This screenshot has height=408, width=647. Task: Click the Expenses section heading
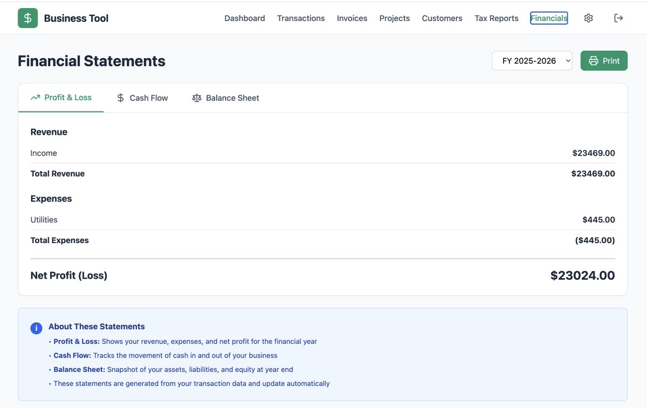(51, 199)
